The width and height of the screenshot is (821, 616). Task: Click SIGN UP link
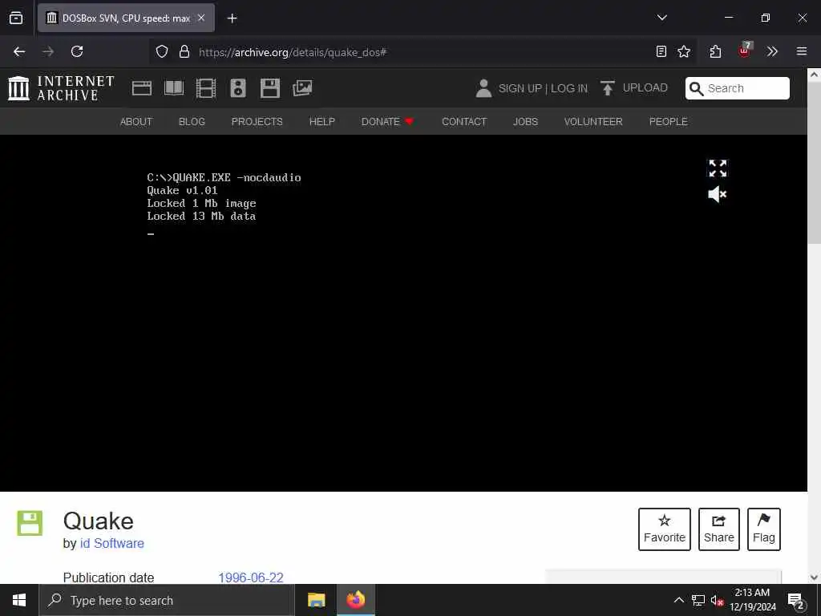[x=520, y=88]
